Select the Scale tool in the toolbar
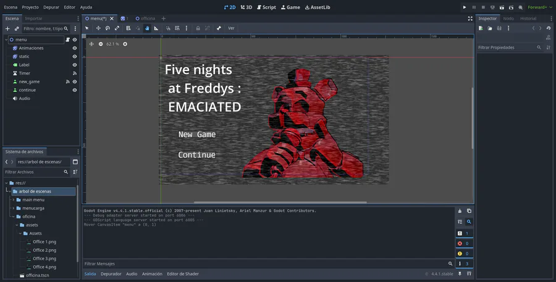Screen dimensions: 556x282 click(x=117, y=28)
